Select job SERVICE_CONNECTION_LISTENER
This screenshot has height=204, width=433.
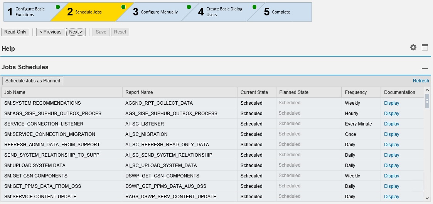[44, 124]
